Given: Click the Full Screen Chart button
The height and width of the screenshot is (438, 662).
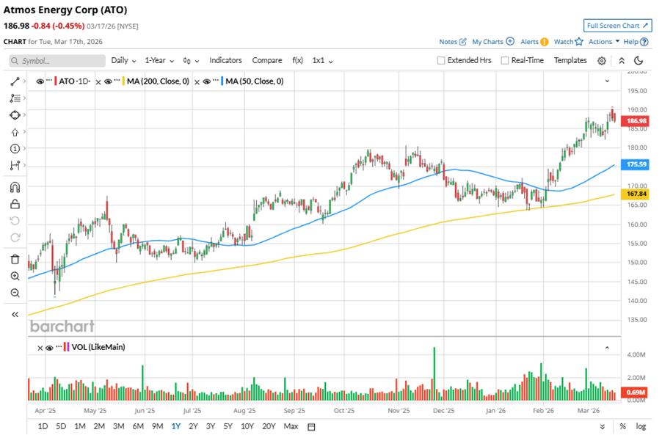Looking at the screenshot, I should (x=618, y=26).
